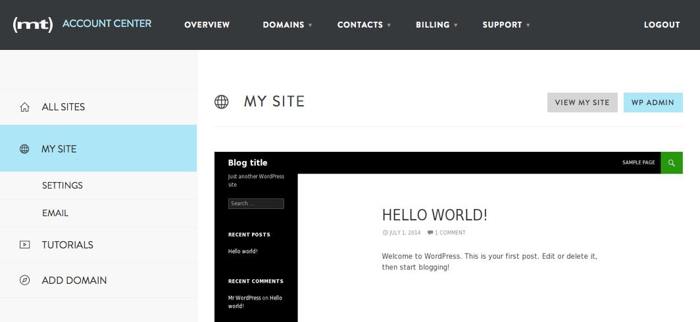Click the comment bubble icon by 1 Comment
This screenshot has width=700, height=322.
pos(430,233)
